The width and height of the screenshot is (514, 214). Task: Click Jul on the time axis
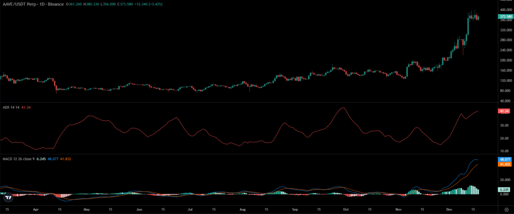(x=190, y=208)
